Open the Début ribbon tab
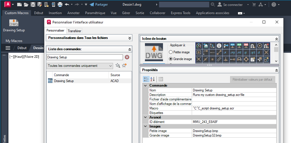This screenshot has height=143, width=291. [39, 13]
